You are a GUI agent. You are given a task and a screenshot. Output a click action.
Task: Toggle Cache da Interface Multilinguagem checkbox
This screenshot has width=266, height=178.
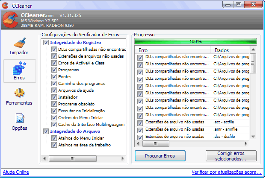click(x=54, y=125)
